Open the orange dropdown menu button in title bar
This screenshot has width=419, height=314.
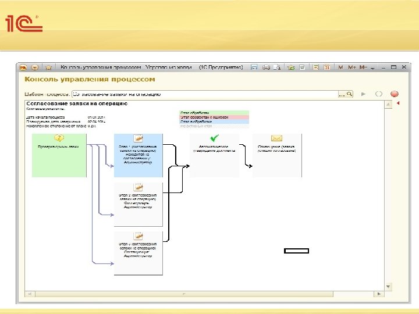[35, 67]
